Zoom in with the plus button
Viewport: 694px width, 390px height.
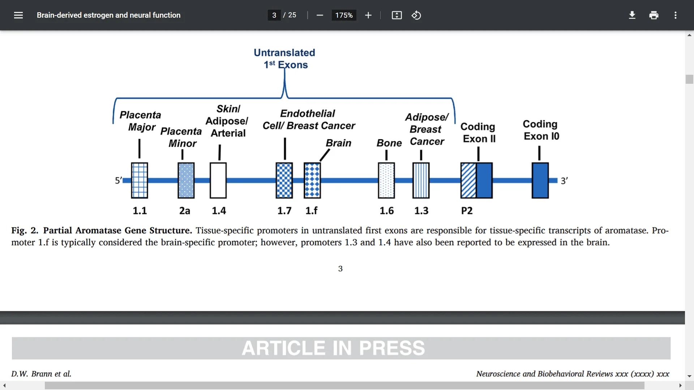[x=368, y=15]
